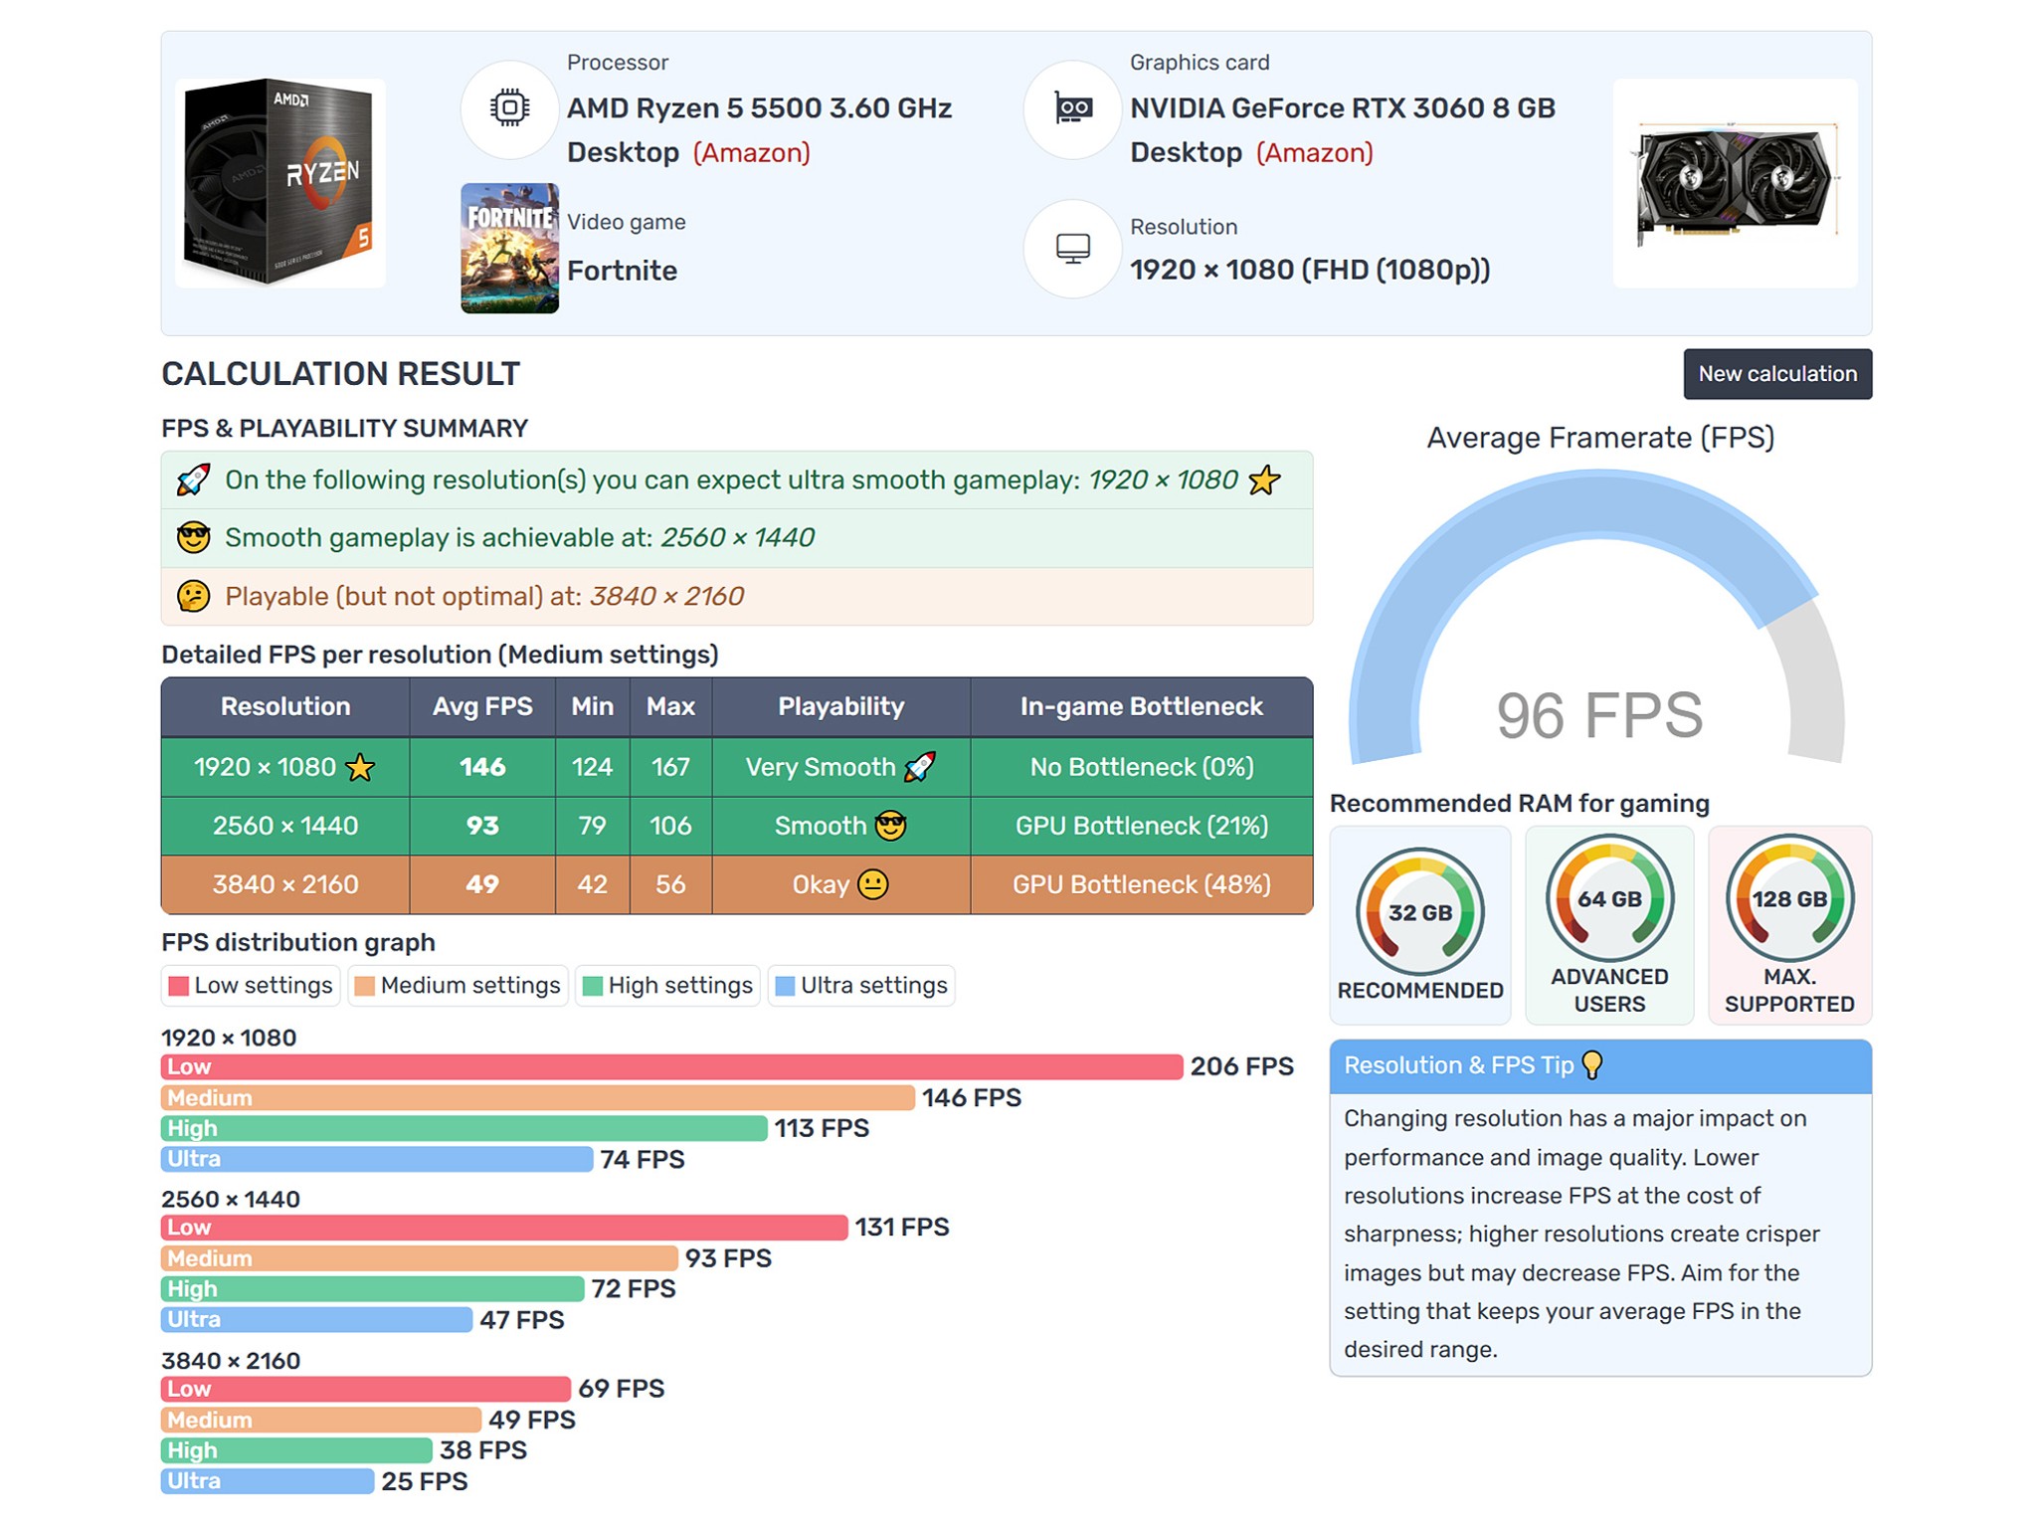Click the RTX 3060 card image
Image resolution: width=2037 pixels, height=1528 pixels.
pyautogui.click(x=1734, y=183)
